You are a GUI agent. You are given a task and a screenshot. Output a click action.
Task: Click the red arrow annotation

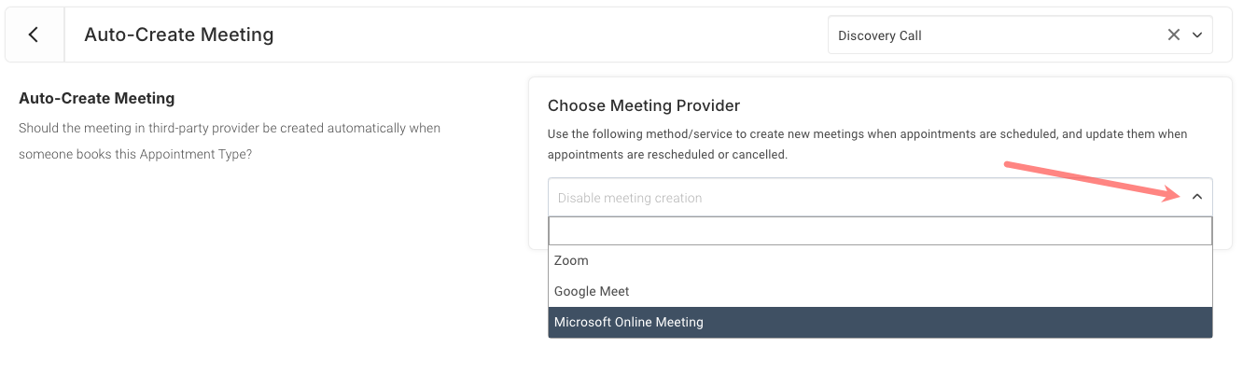click(x=1092, y=180)
